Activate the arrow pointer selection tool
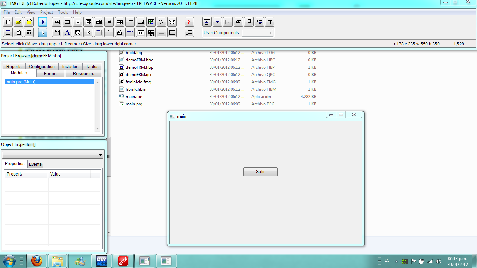This screenshot has height=268, width=477. 43,32
